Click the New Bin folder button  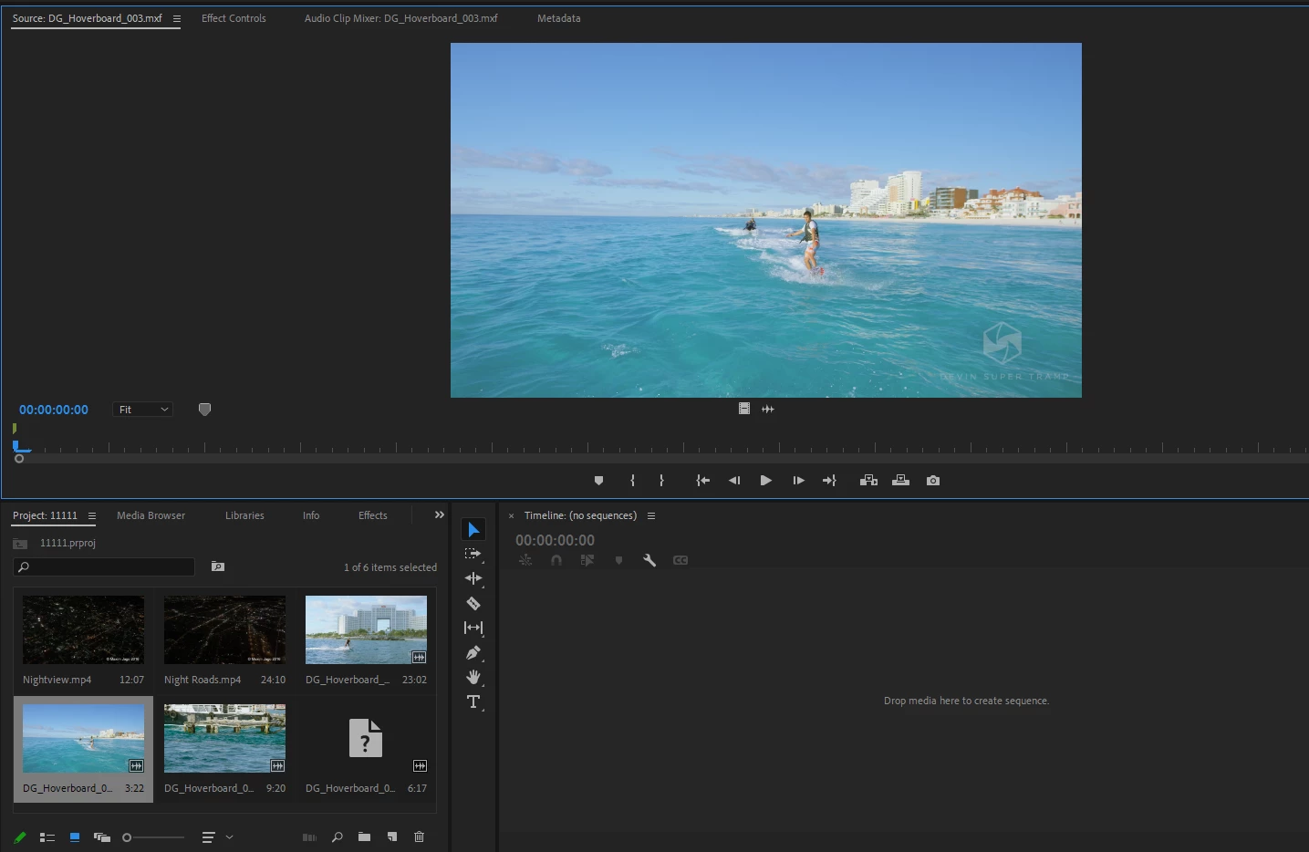[x=364, y=837]
